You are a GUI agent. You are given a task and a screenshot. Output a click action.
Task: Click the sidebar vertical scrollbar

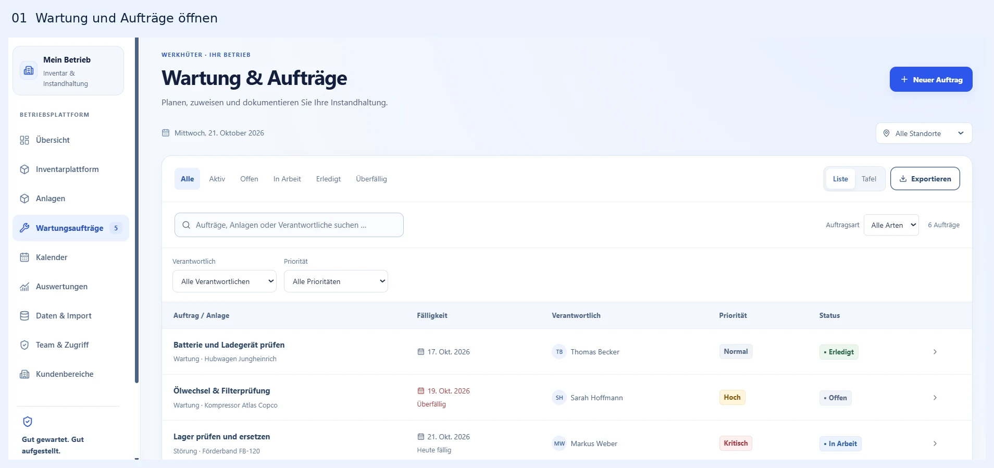click(x=137, y=210)
